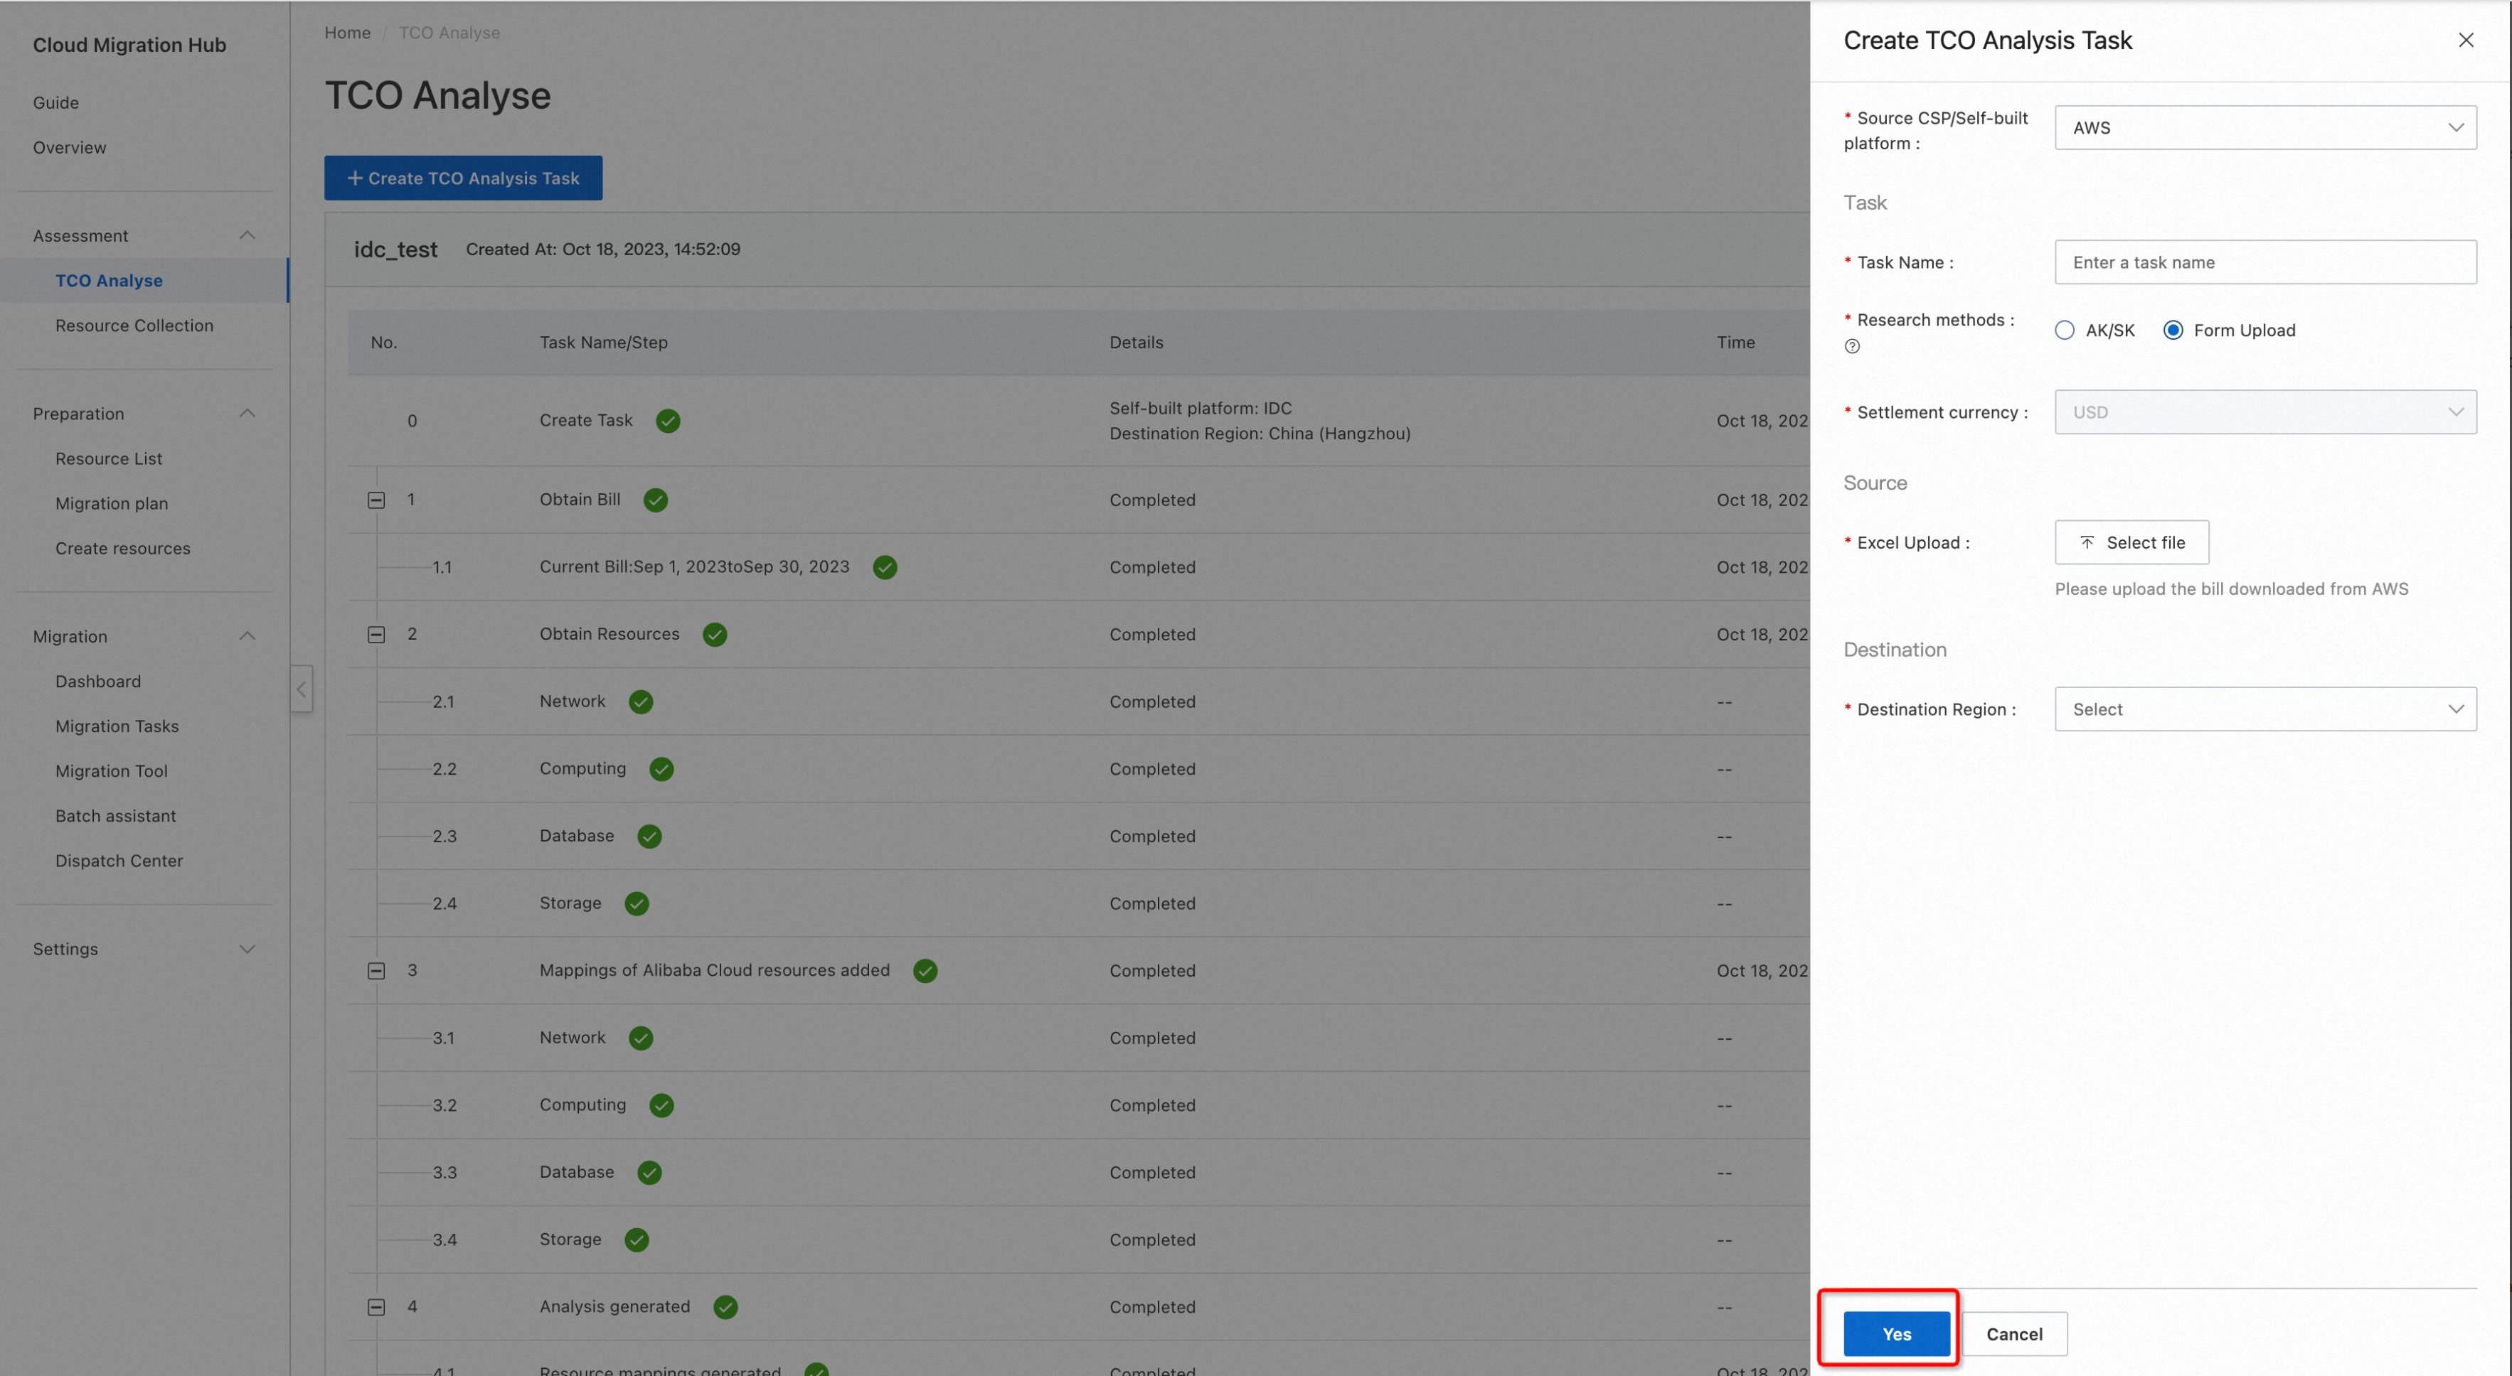Click the Yes button
Screen dimensions: 2512x1376
pos(1895,1333)
